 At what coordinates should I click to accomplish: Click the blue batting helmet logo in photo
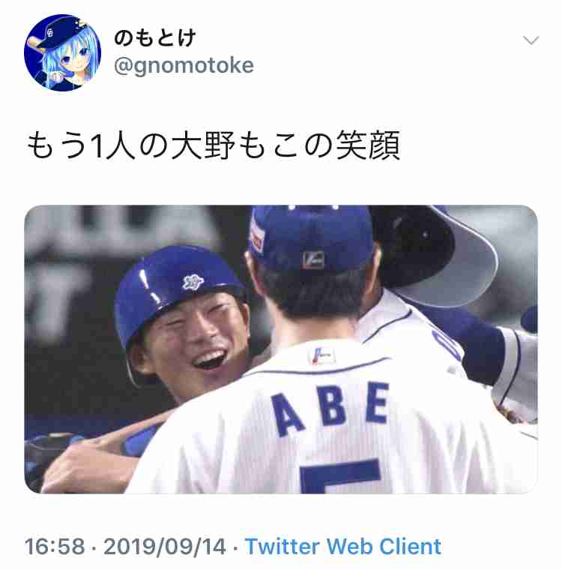coord(193,282)
